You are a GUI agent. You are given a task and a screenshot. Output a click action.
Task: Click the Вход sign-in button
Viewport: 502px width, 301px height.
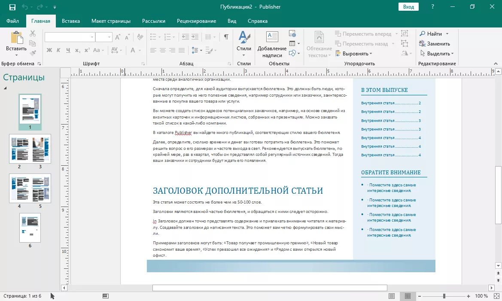click(x=408, y=7)
